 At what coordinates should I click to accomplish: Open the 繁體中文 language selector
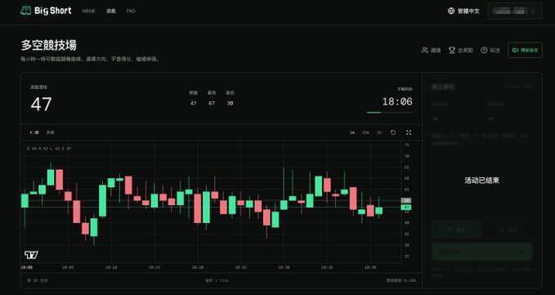coord(463,11)
